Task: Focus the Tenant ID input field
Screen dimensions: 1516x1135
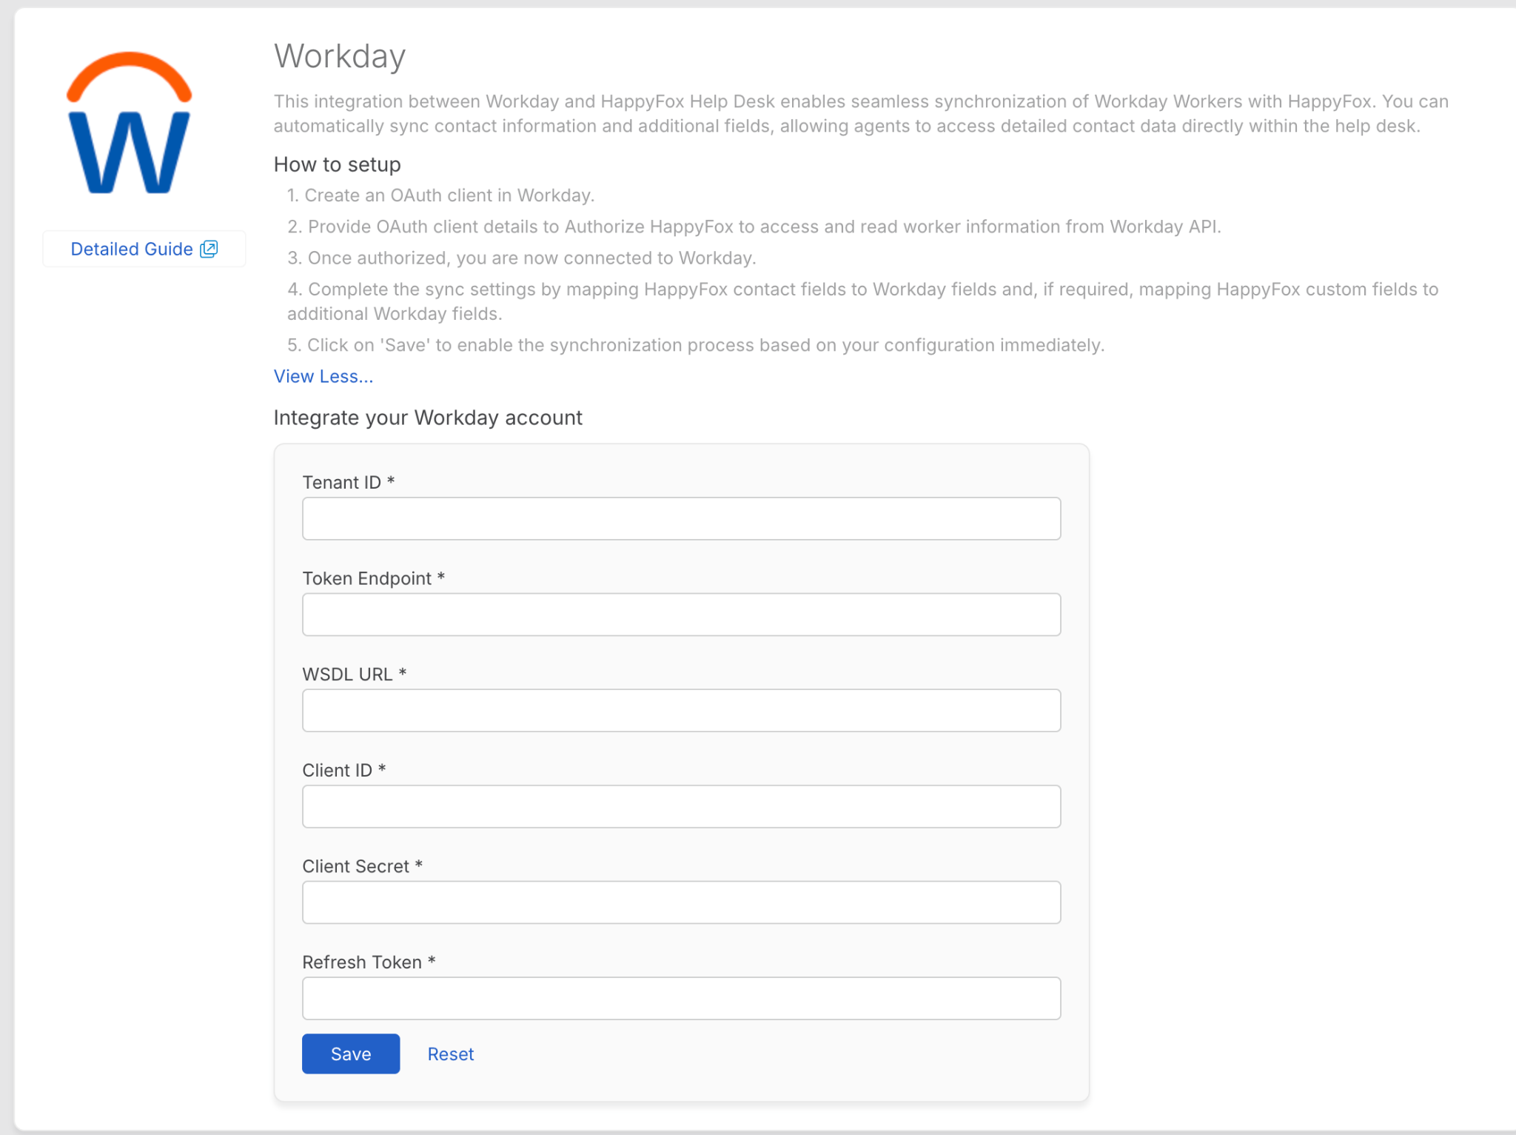Action: click(x=681, y=518)
